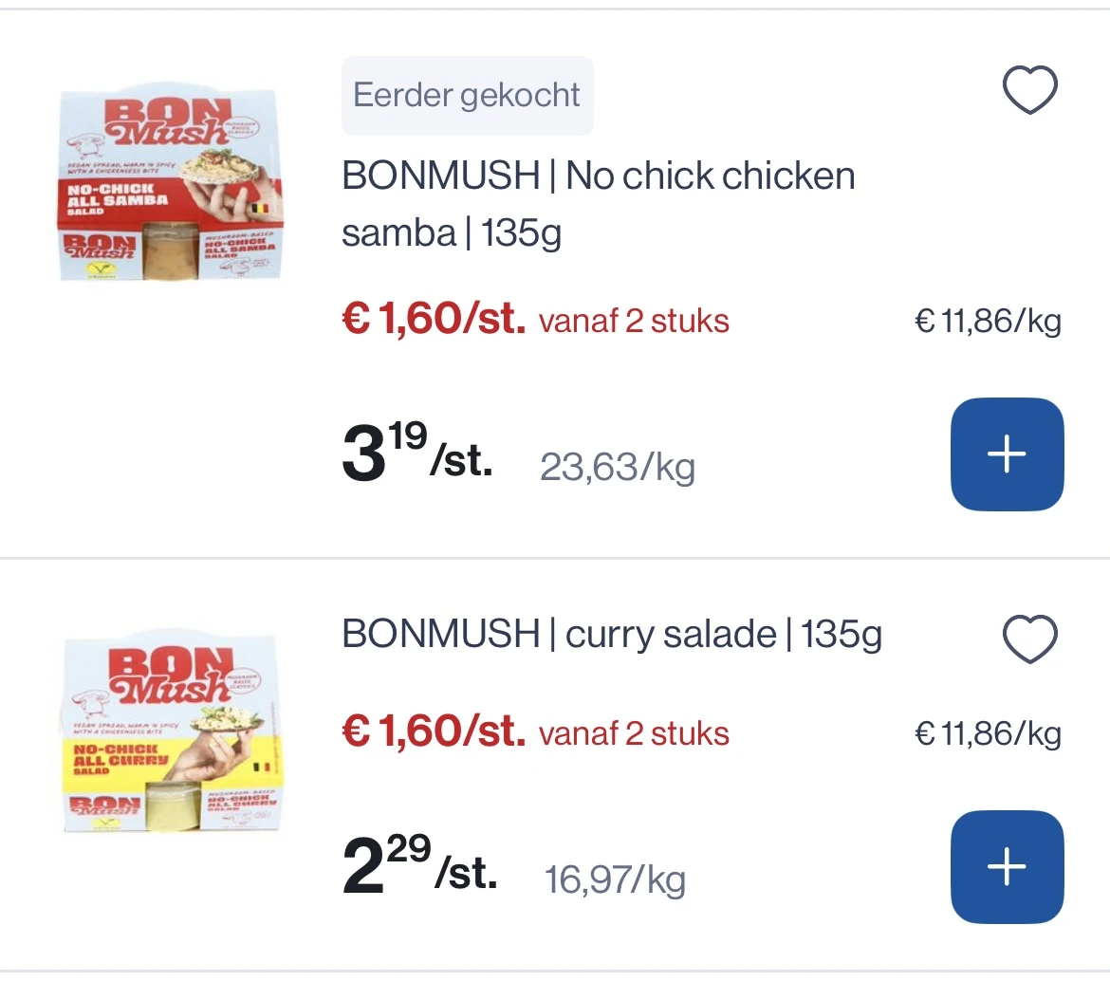Tap samba's vanaf 2 stuks promo text
Screen dimensions: 1110x981
click(x=635, y=322)
